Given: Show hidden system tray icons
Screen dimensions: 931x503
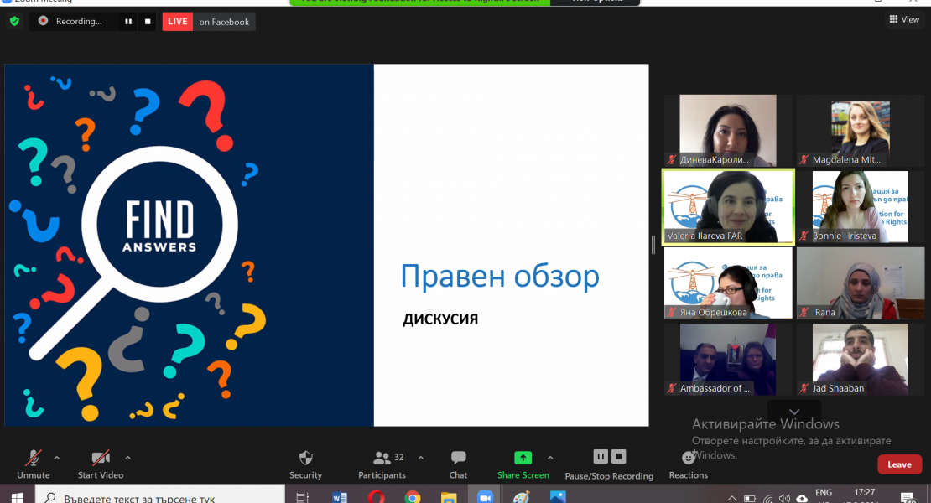Looking at the screenshot, I should (732, 498).
